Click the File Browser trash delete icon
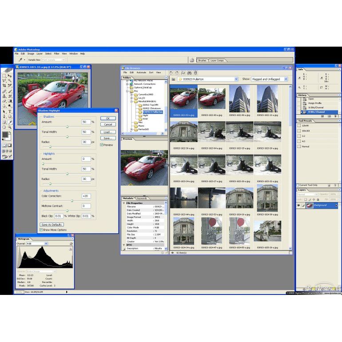This screenshot has width=342, height=342. (x=195, y=72)
